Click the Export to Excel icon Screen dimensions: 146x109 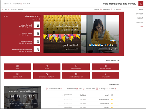tap(77, 89)
